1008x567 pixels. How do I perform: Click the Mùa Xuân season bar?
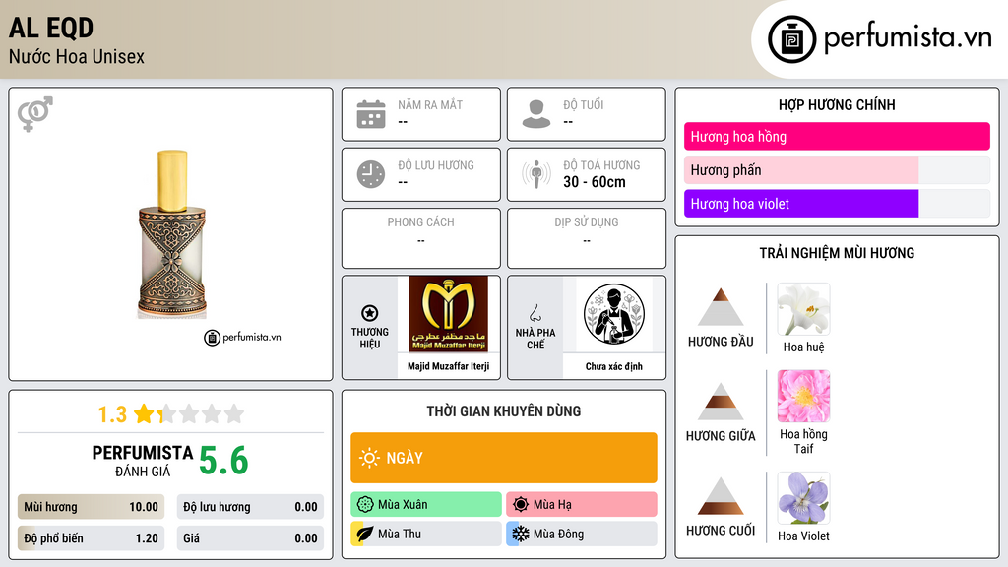point(426,505)
